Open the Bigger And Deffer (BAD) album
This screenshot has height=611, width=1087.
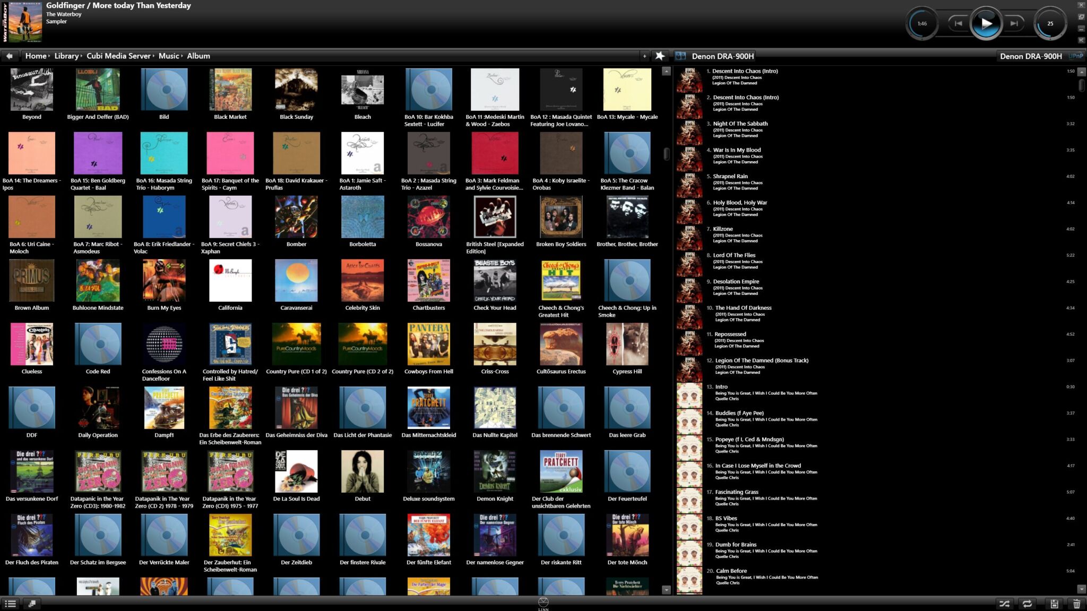tap(98, 94)
